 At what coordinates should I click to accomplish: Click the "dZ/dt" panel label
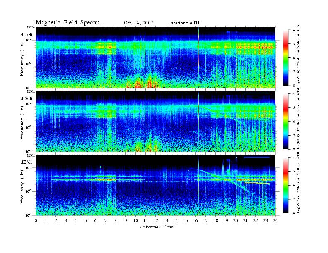(x=27, y=162)
